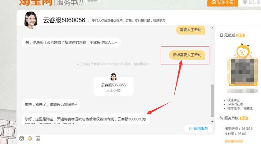Click the badge next to 服务热线
Screen dimensions: 261x144
[244, 118]
